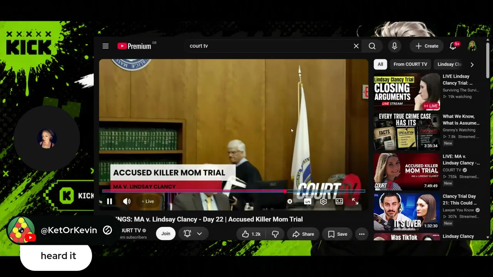Mute the video volume

pos(127,201)
